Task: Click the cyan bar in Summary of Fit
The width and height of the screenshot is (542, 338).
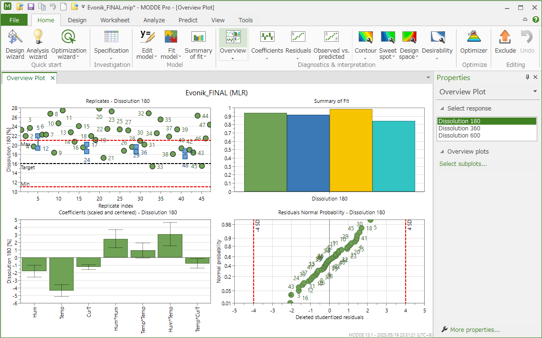Action: pyautogui.click(x=394, y=156)
